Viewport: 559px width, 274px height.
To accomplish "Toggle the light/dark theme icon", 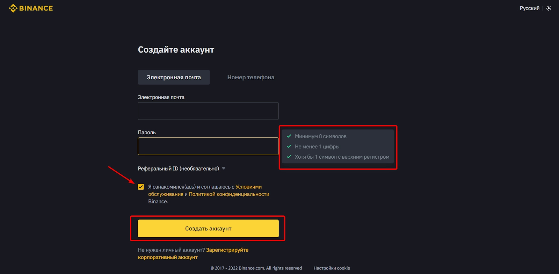I will [x=549, y=8].
